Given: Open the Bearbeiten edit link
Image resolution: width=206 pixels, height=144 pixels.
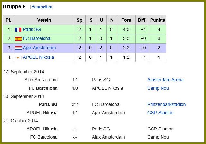Looking at the screenshot, I should click(42, 7).
